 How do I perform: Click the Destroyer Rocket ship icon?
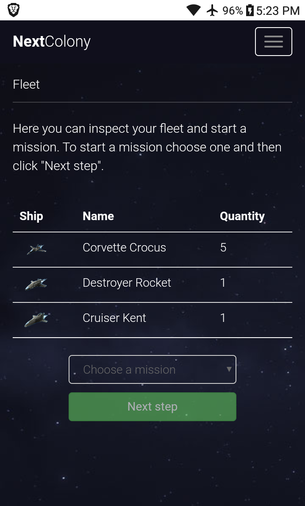[36, 284]
